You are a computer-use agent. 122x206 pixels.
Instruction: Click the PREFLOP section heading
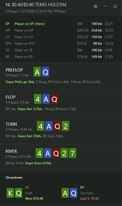point(14,70)
